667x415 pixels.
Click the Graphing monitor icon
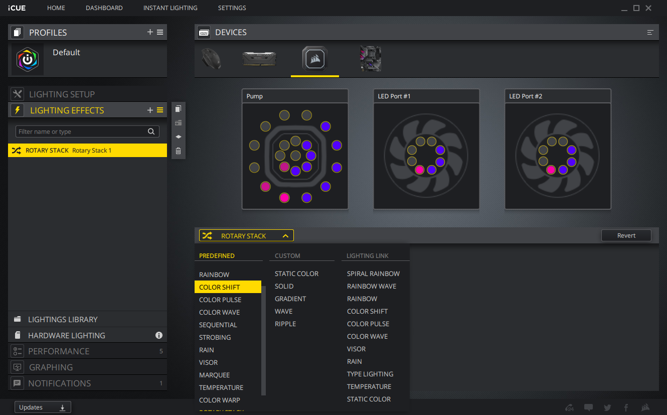pyautogui.click(x=18, y=367)
